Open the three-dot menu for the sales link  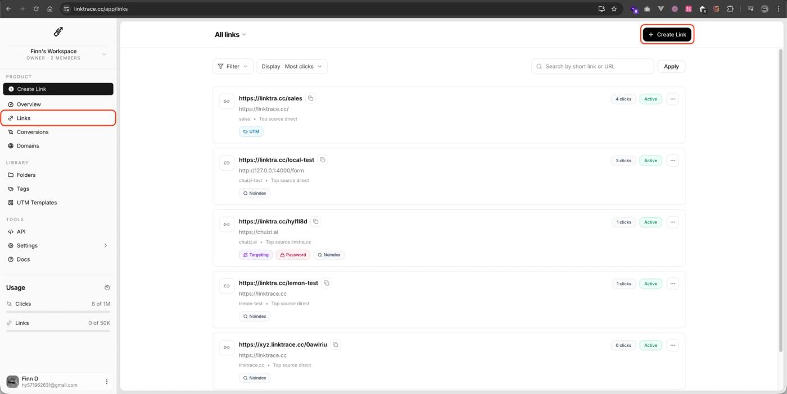672,99
